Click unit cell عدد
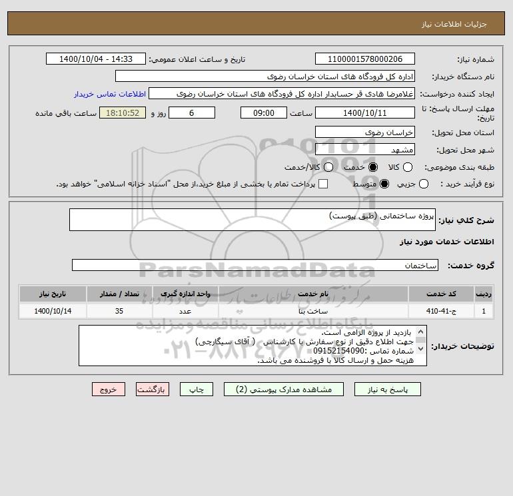Image resolution: width=513 pixels, height=496 pixels. tap(185, 311)
